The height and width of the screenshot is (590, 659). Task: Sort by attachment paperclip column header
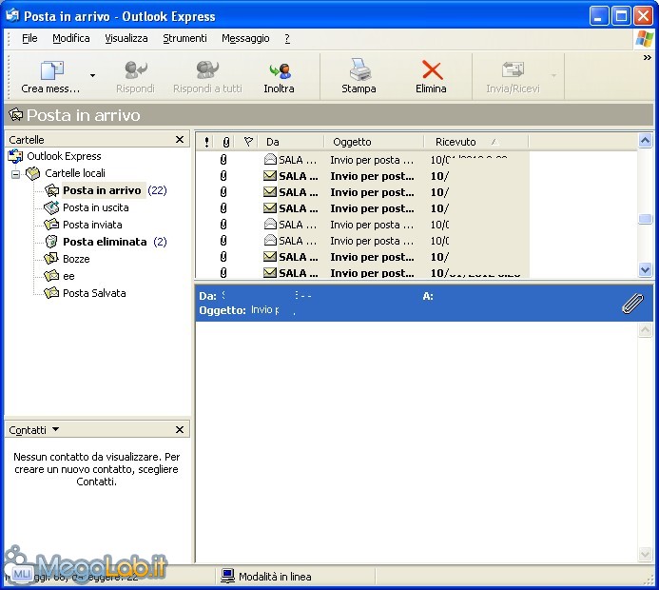click(x=226, y=142)
